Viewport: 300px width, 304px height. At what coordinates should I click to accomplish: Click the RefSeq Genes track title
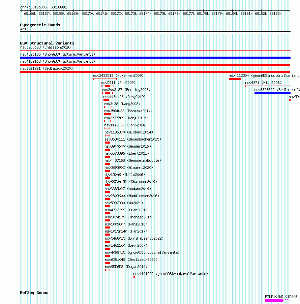coord(34,293)
